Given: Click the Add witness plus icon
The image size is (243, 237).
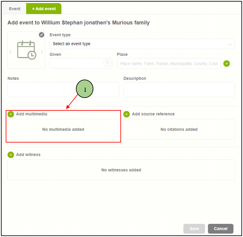Looking at the screenshot, I should [11, 155].
